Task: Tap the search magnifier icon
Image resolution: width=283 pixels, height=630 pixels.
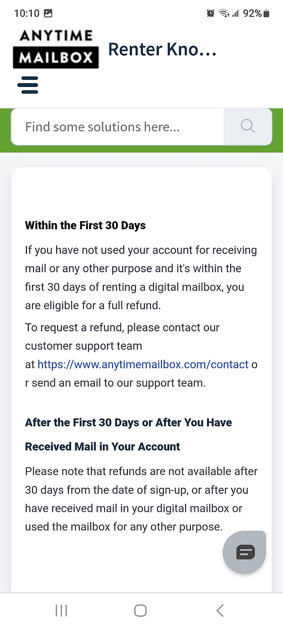Action: pyautogui.click(x=247, y=126)
